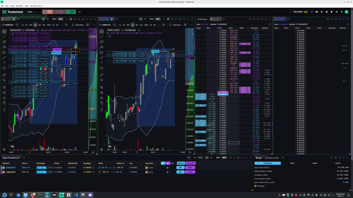Refresh the Orderbook using the reload icon
Viewport: 353px width, 198px height.
click(269, 24)
